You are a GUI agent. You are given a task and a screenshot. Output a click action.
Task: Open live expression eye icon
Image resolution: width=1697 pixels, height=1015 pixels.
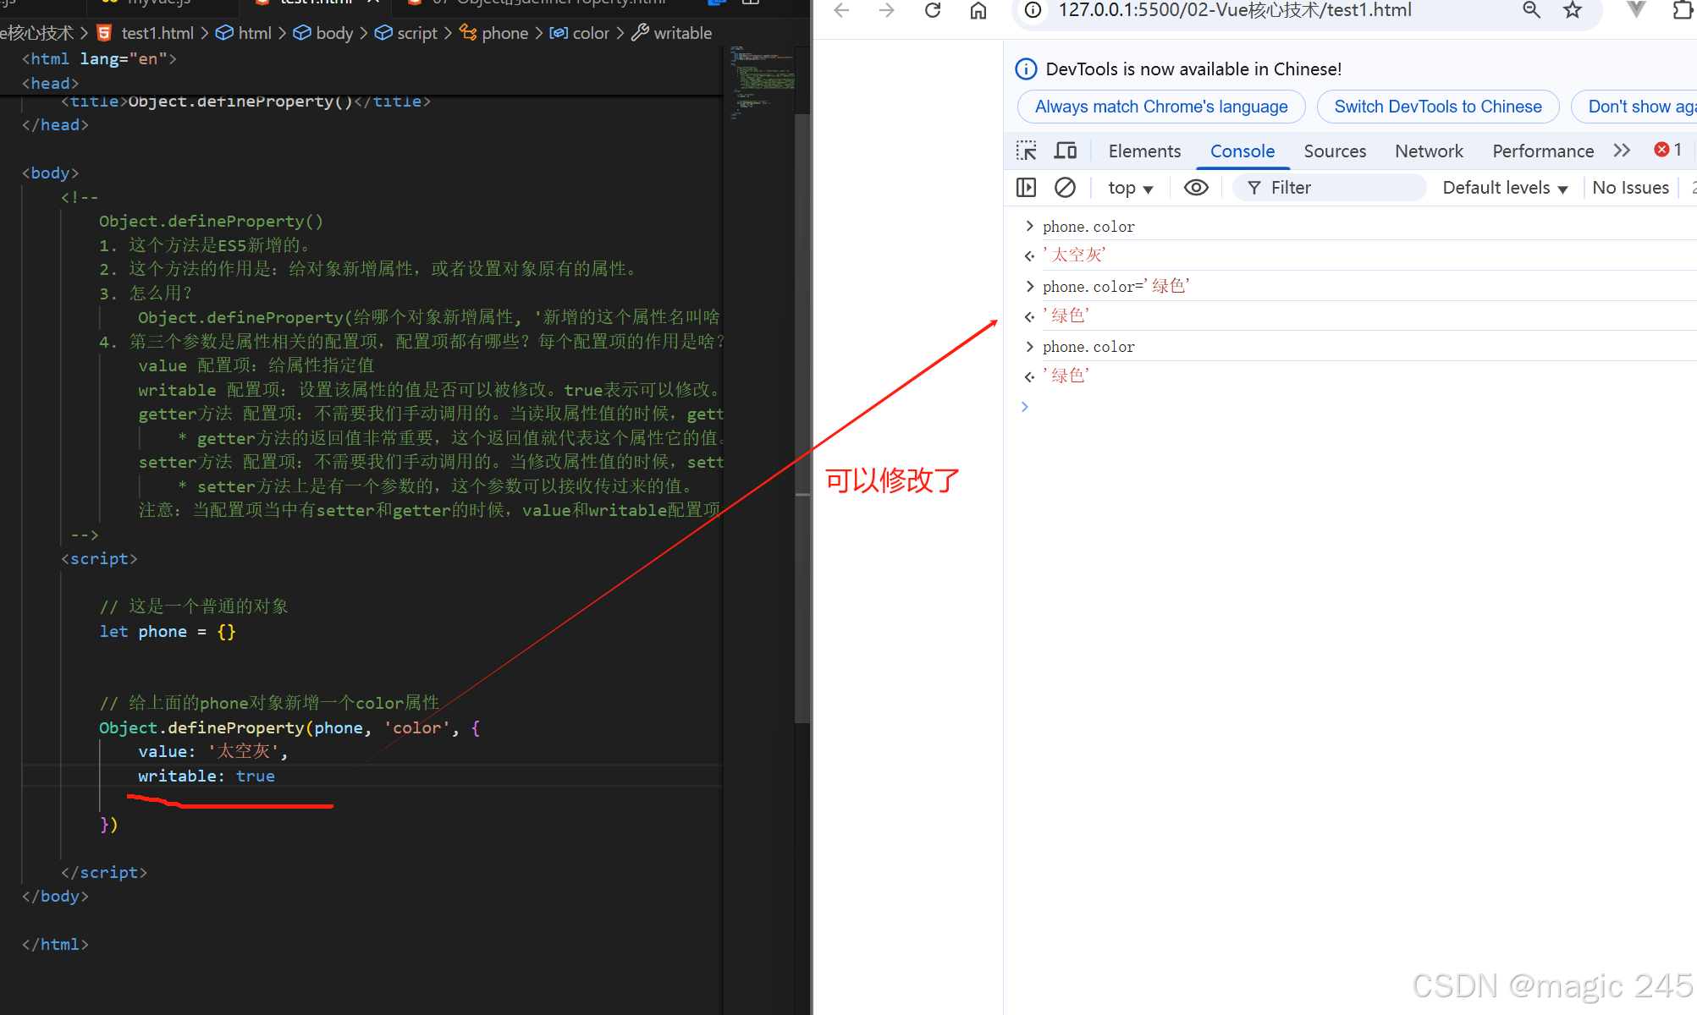[1196, 188]
